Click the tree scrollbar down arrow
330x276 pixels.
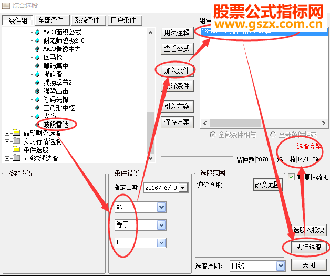[150, 158]
